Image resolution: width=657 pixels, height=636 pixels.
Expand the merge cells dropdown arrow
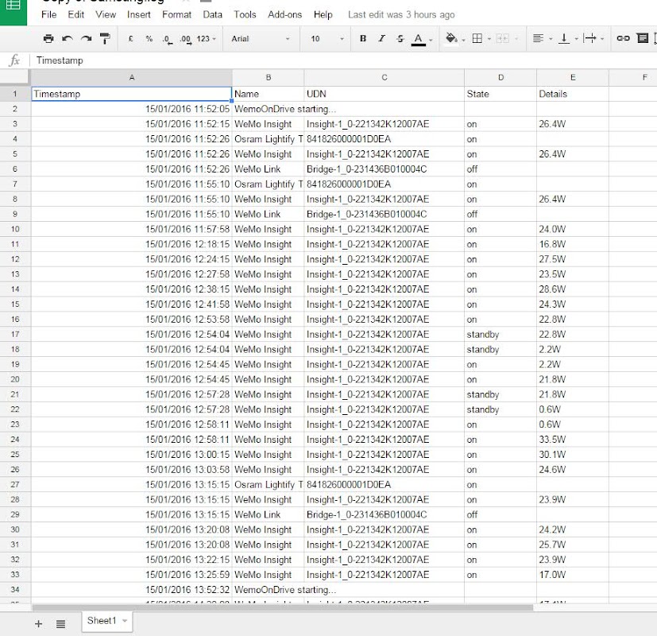(516, 39)
